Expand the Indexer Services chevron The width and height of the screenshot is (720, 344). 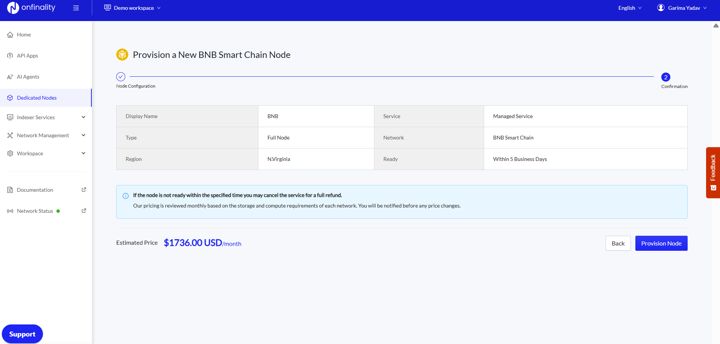tap(84, 117)
